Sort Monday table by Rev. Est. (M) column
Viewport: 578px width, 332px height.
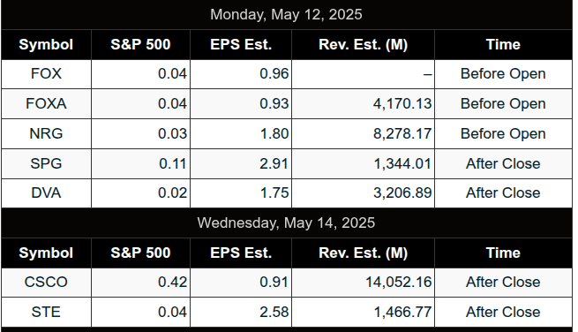363,45
